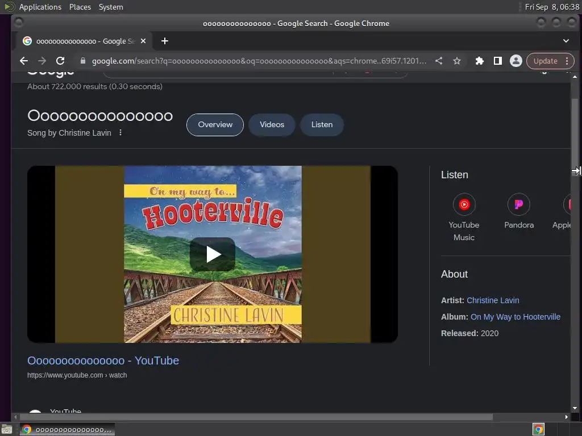Click the About 722,000 results text
The image size is (582, 436).
tap(95, 86)
